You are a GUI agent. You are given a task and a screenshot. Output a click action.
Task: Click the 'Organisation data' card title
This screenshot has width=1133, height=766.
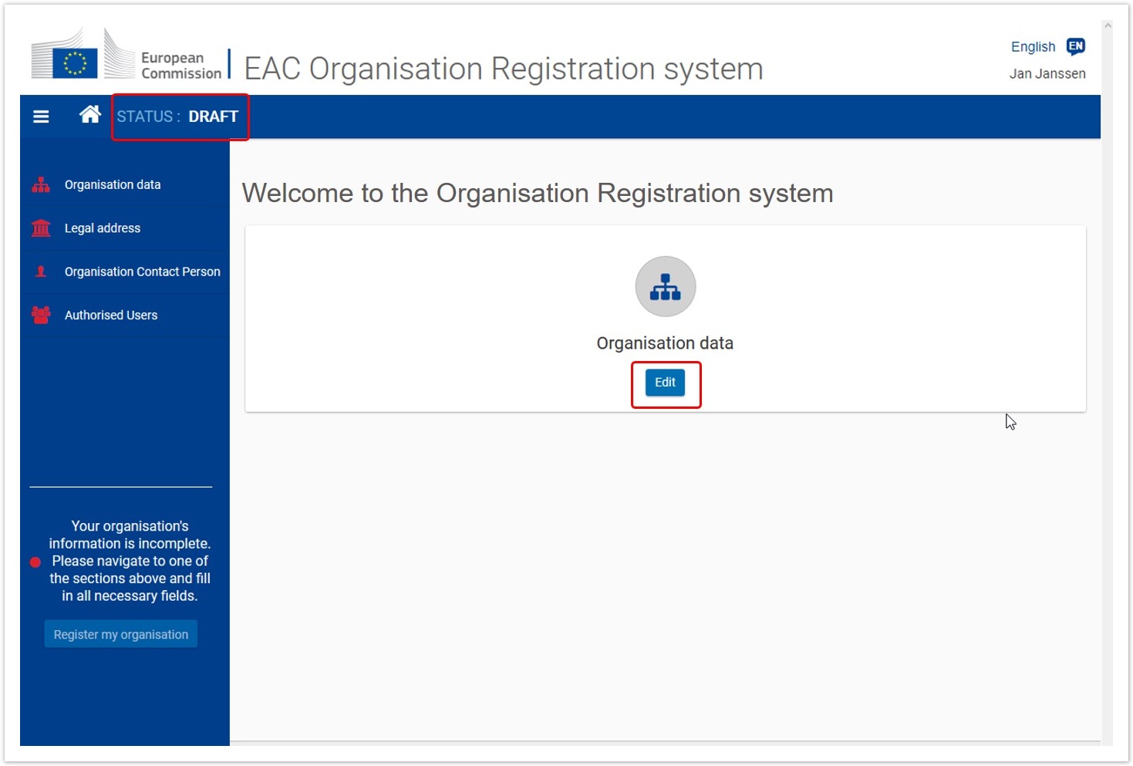665,343
